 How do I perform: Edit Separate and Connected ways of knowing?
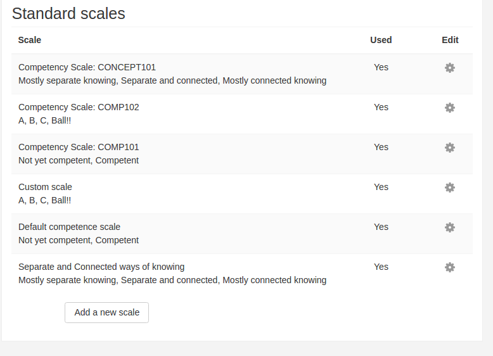450,267
